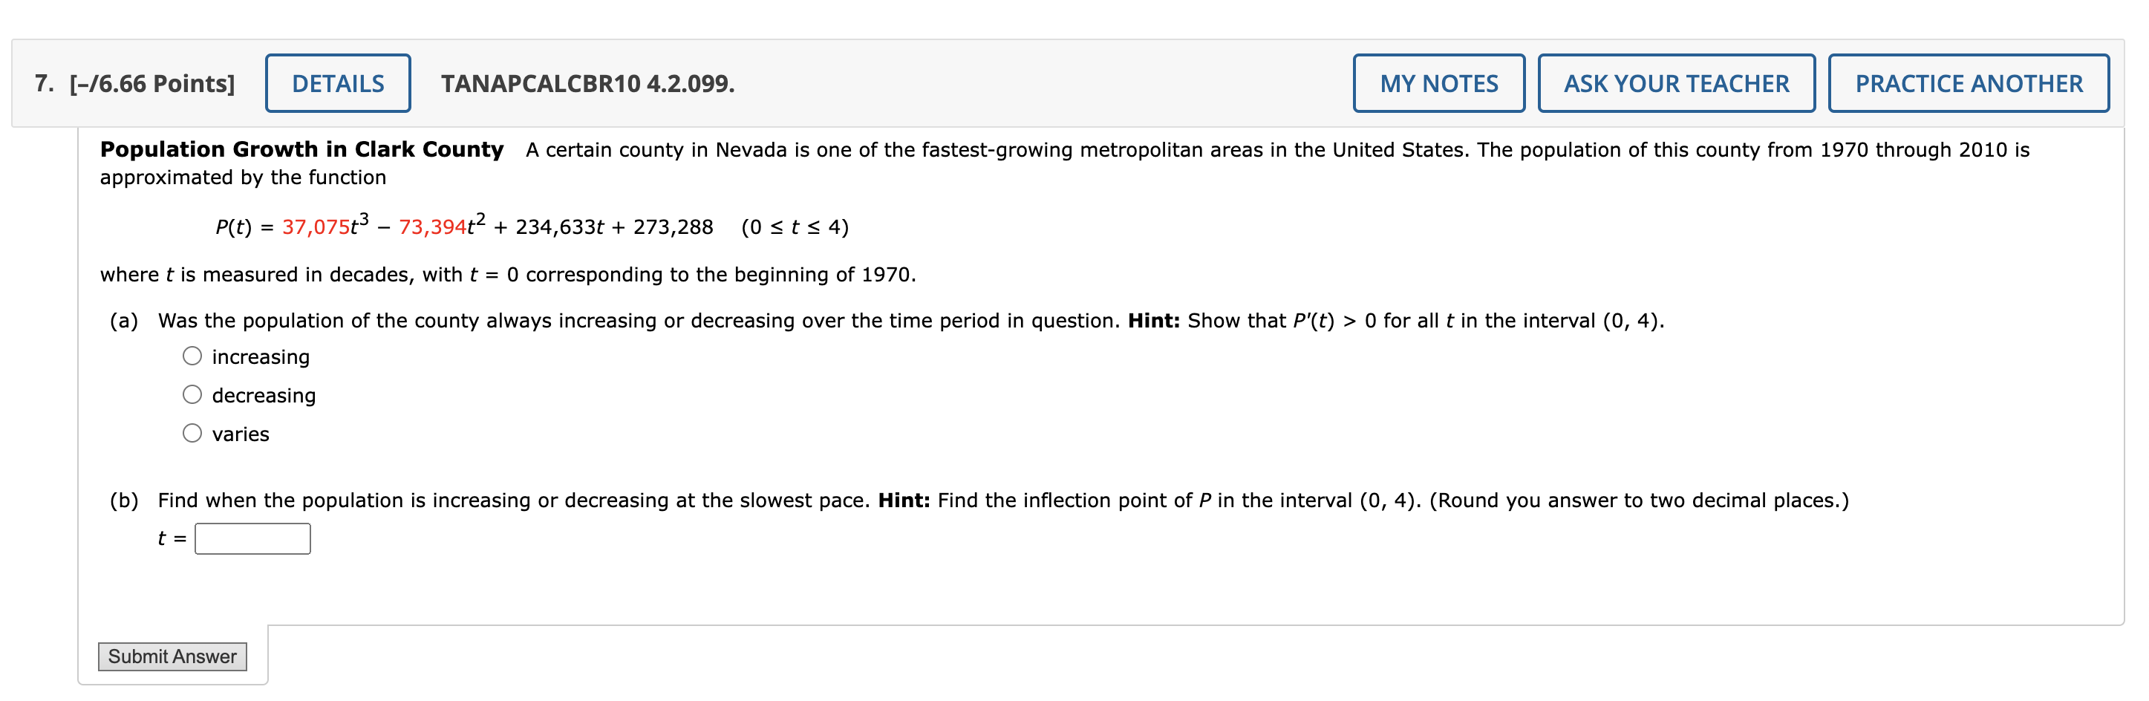The image size is (2149, 701).
Task: Submit your response for question 7
Action: coord(172,656)
